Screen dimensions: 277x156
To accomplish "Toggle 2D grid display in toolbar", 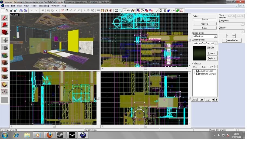I will [x=3, y=11].
